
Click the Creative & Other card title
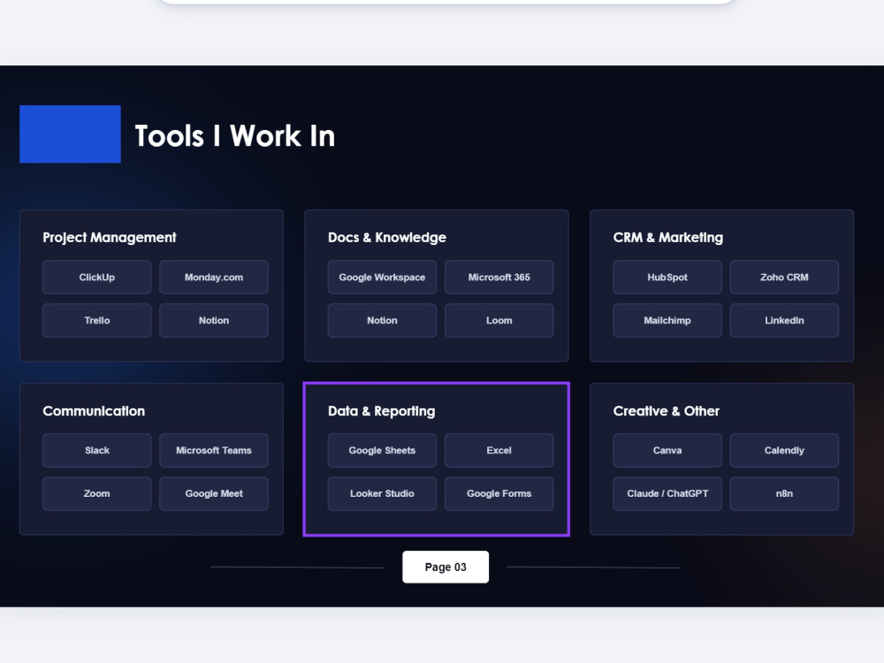(667, 411)
